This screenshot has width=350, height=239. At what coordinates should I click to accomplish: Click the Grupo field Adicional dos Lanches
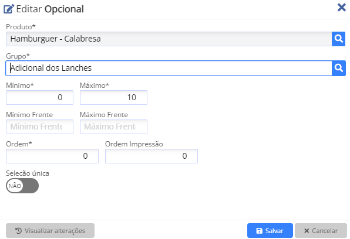coord(169,68)
